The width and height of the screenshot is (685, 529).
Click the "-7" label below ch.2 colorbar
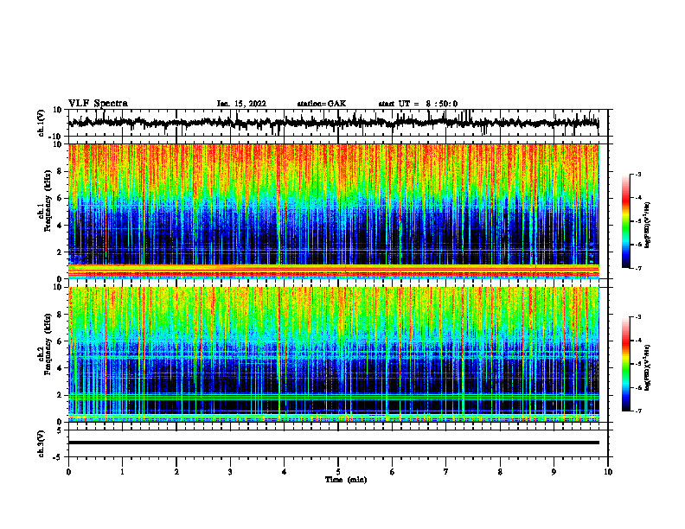pos(637,411)
